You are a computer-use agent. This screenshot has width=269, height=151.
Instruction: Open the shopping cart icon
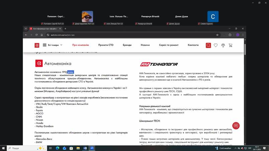231,45
